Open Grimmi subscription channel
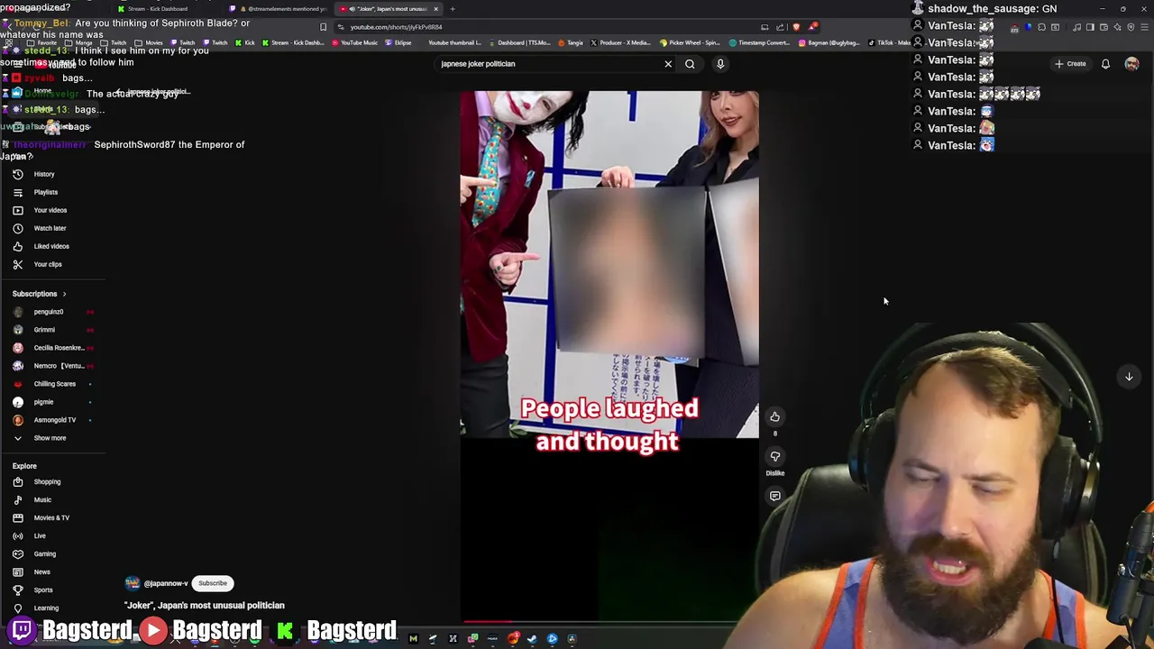 tap(43, 330)
